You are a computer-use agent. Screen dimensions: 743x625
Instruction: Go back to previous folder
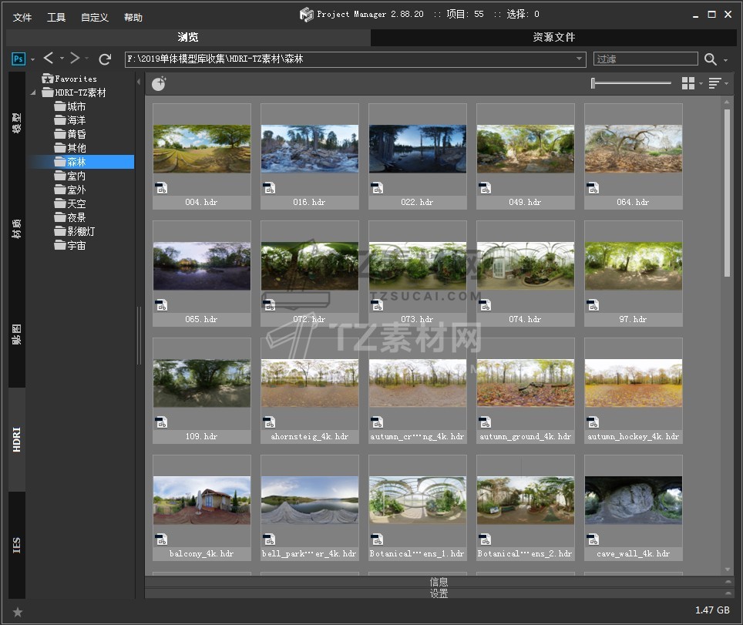click(49, 59)
